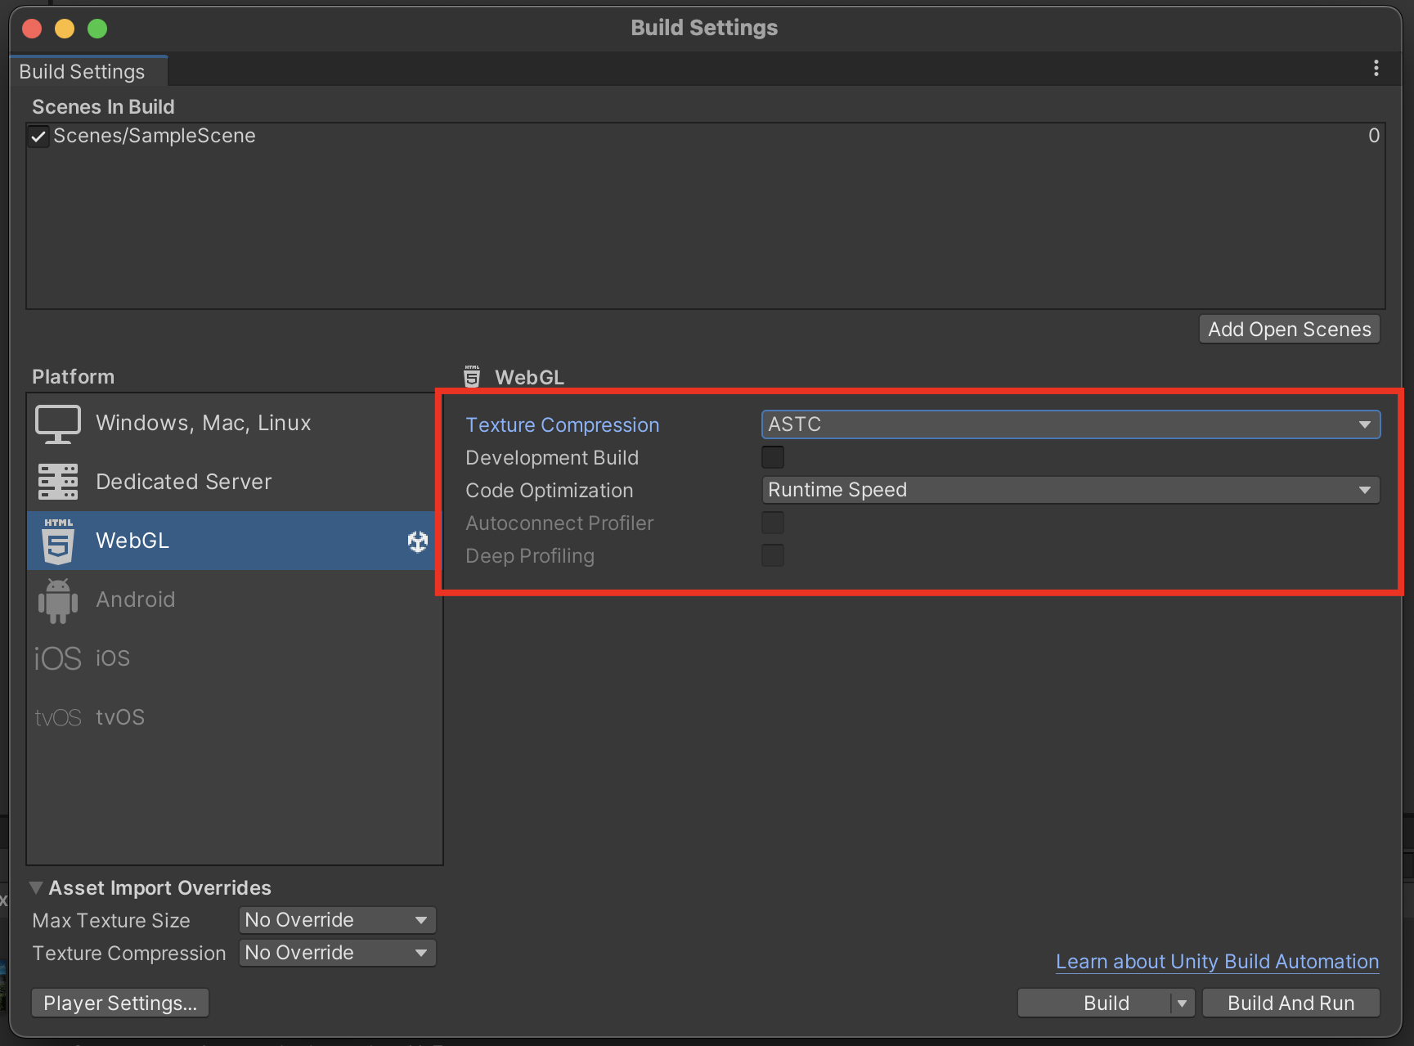Click the iOS platform icon
The width and height of the screenshot is (1414, 1046).
click(x=58, y=658)
